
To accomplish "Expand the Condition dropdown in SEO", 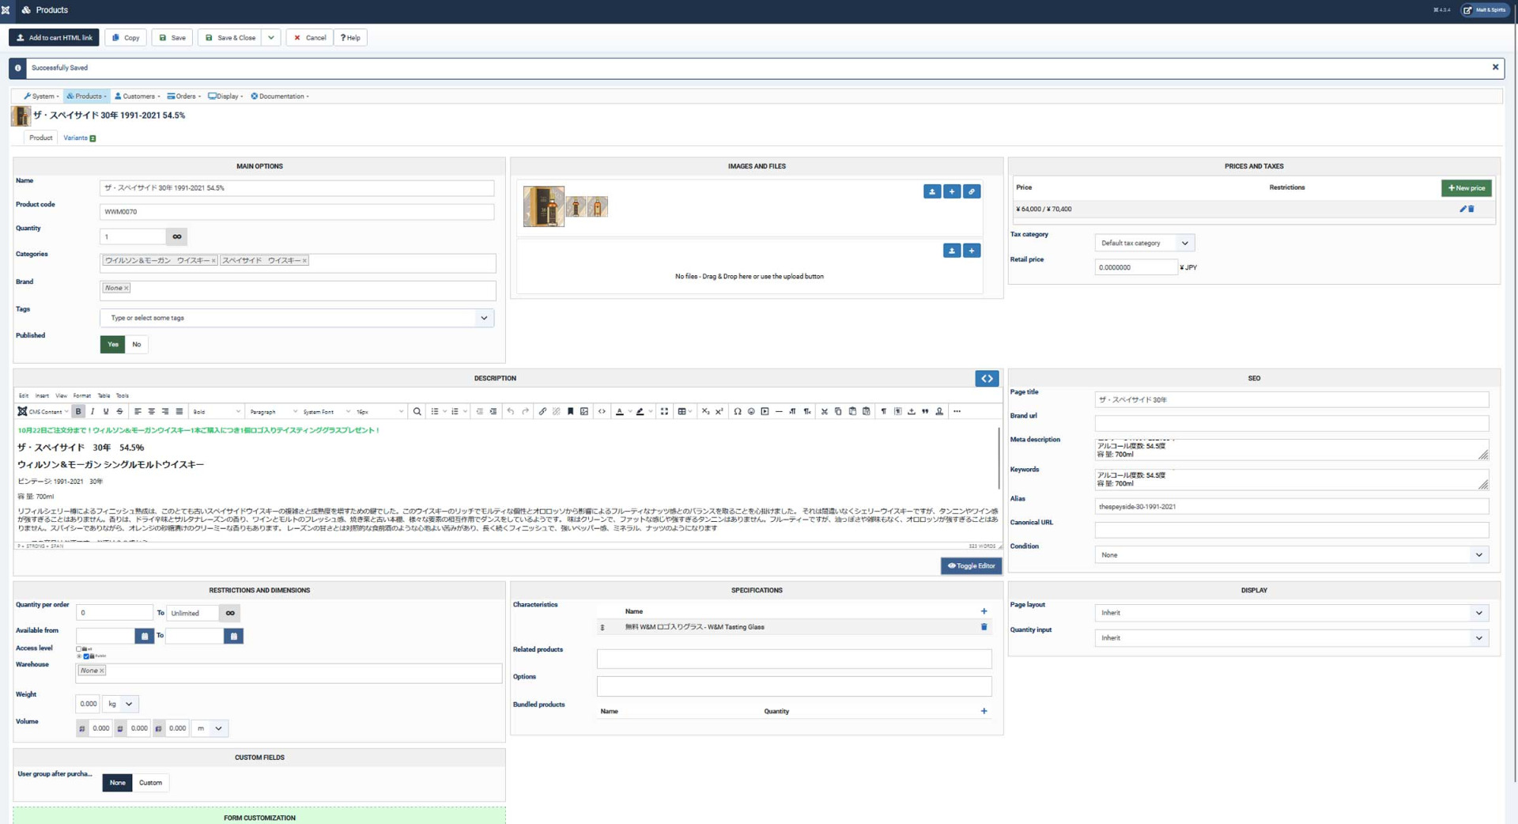I will pos(1291,555).
